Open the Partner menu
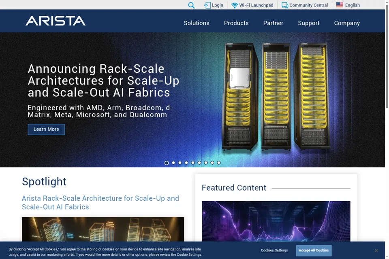The width and height of the screenshot is (389, 259). click(x=273, y=23)
